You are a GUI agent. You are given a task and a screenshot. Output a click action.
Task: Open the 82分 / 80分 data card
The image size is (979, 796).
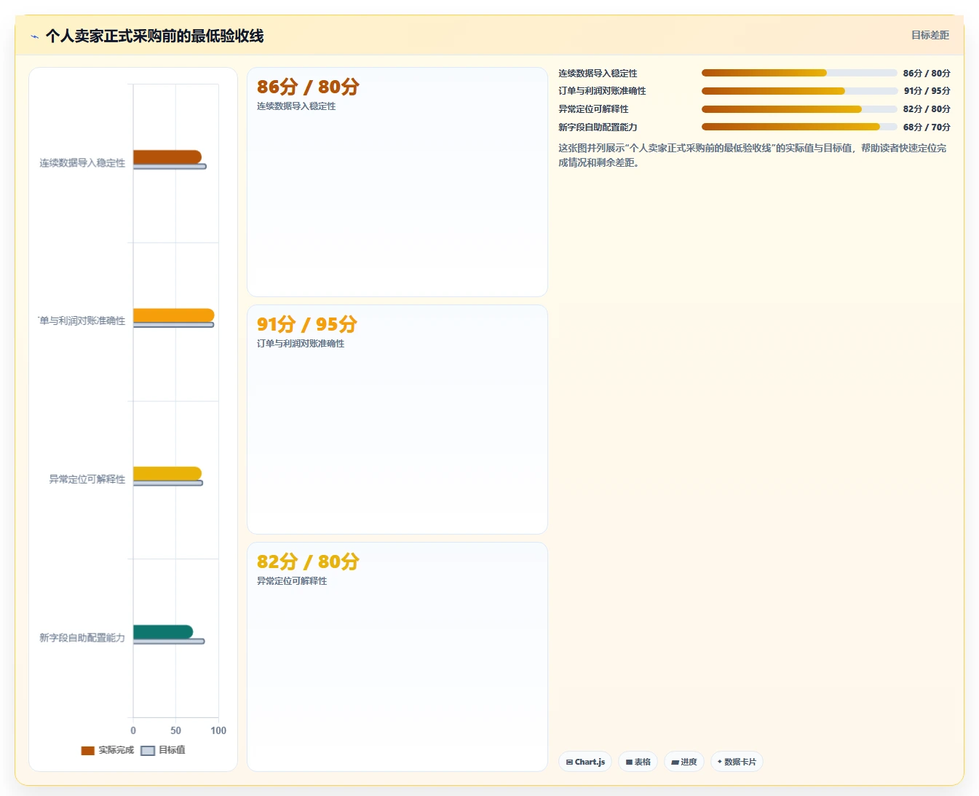397,657
